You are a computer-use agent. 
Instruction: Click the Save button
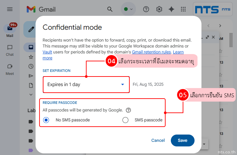click(182, 140)
